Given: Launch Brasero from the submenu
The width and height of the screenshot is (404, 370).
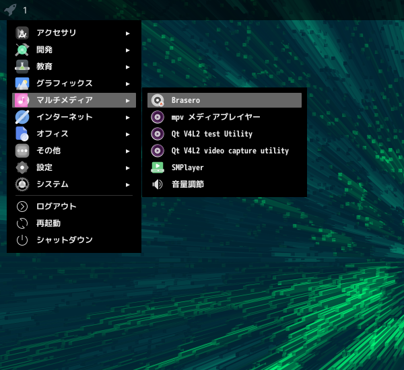Looking at the screenshot, I should point(224,100).
